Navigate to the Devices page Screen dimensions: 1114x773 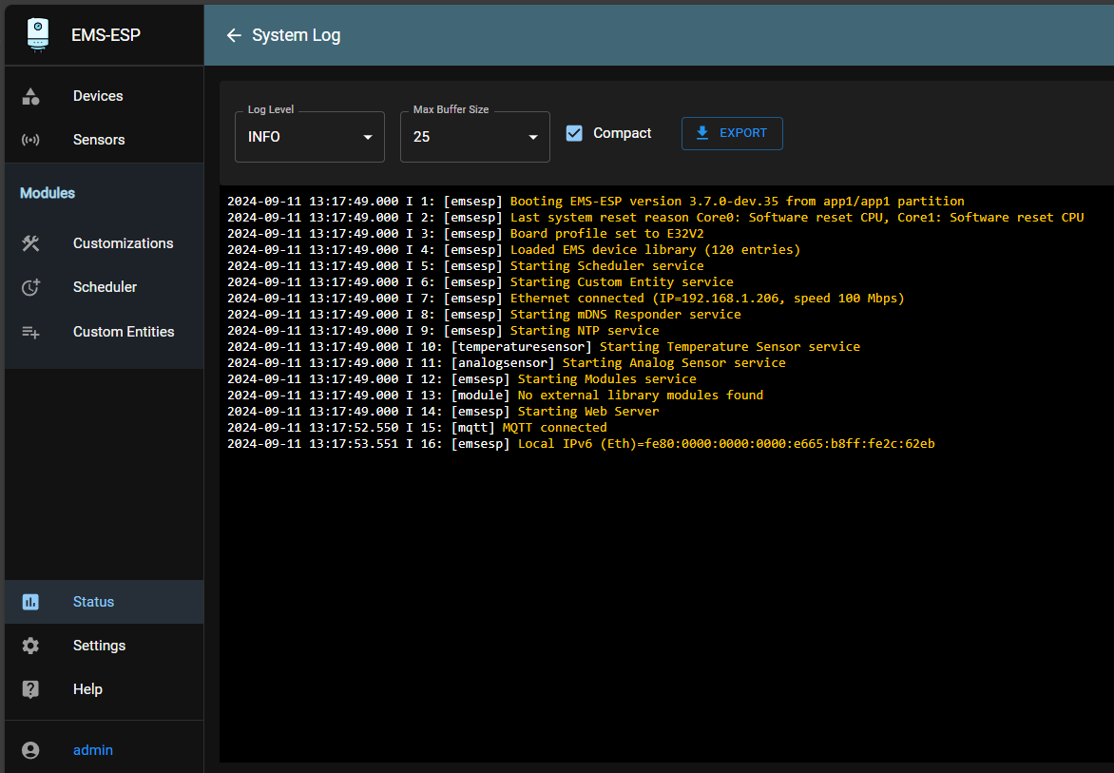(97, 95)
